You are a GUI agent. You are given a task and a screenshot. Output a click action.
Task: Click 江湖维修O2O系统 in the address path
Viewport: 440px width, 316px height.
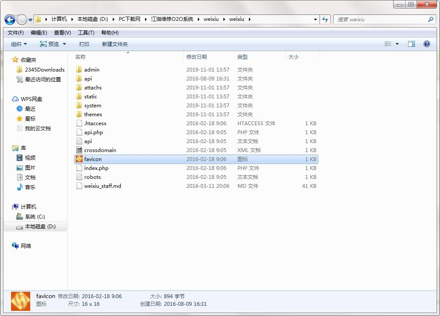click(x=172, y=19)
